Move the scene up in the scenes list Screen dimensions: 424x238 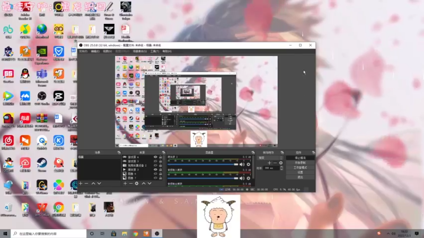(x=93, y=184)
